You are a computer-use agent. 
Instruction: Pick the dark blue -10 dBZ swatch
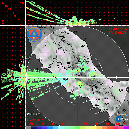pos(39,127)
